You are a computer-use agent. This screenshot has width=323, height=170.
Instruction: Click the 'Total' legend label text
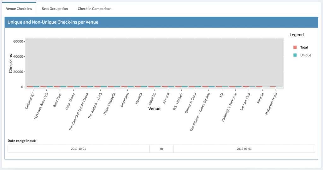304,47
